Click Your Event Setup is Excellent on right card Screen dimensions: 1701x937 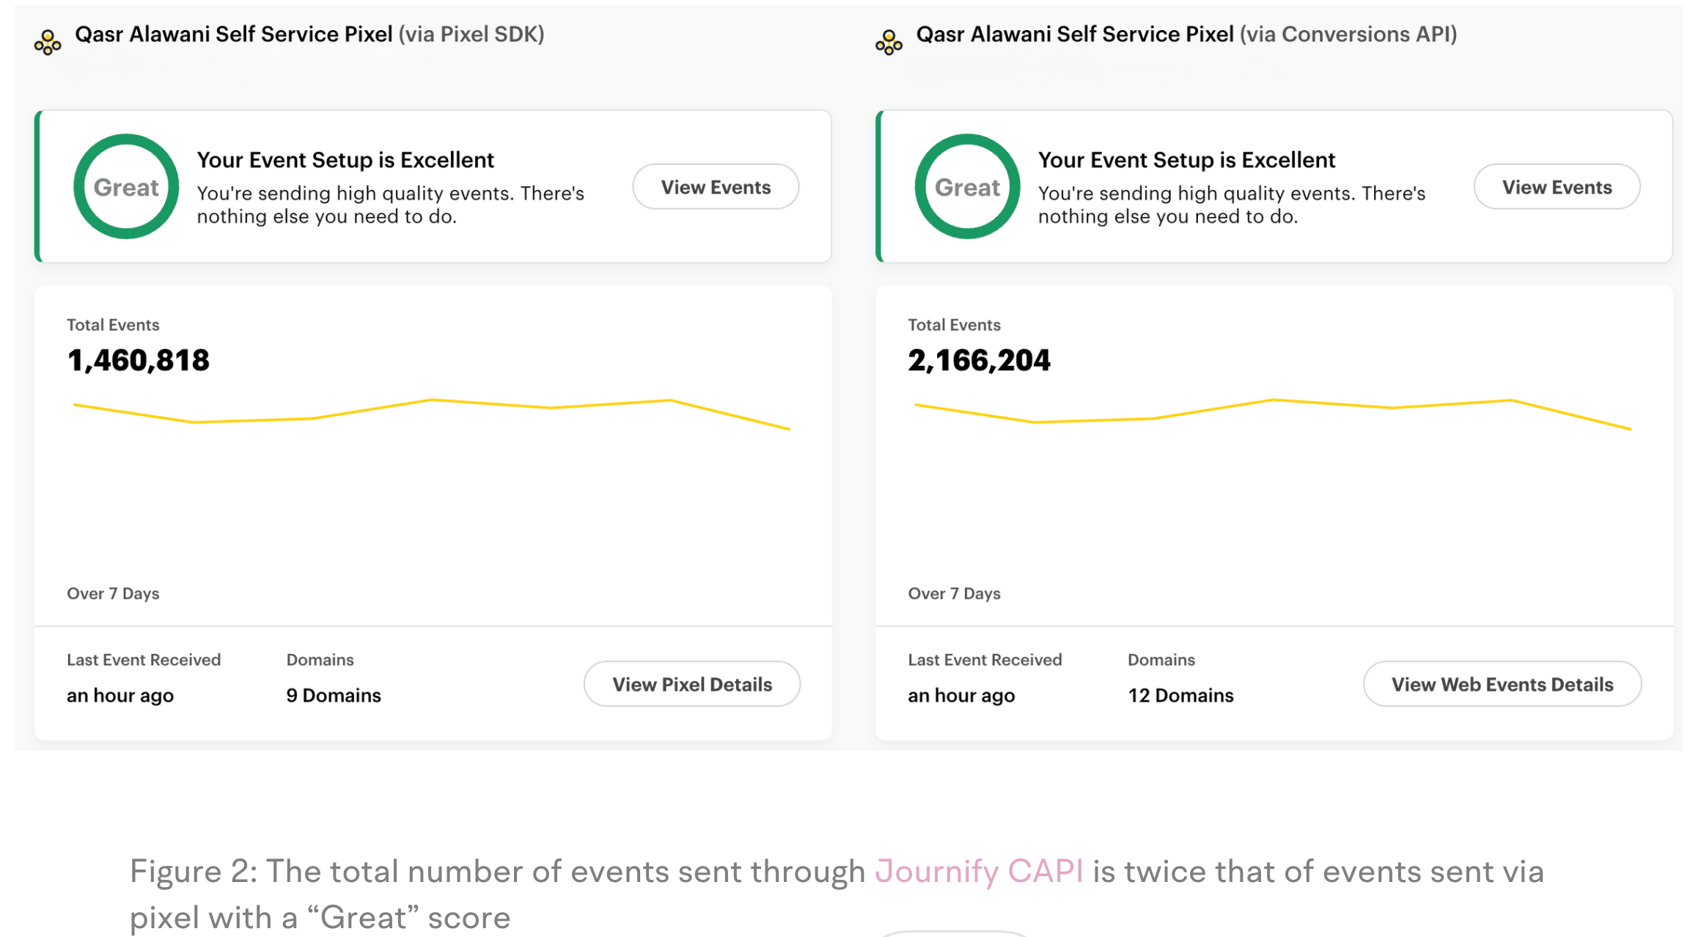1186,160
